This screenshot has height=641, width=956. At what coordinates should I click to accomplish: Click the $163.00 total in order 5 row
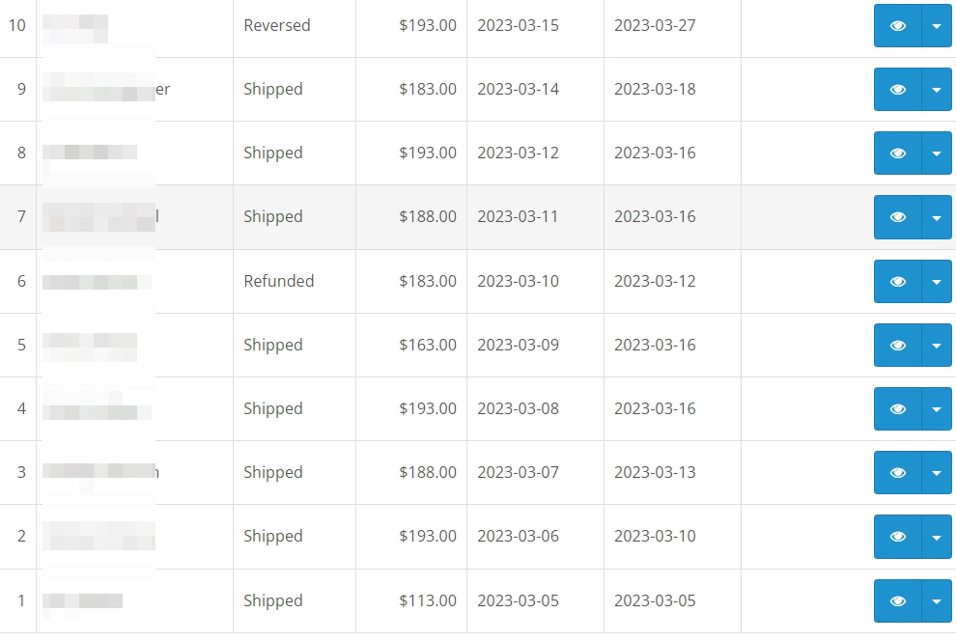pyautogui.click(x=428, y=345)
